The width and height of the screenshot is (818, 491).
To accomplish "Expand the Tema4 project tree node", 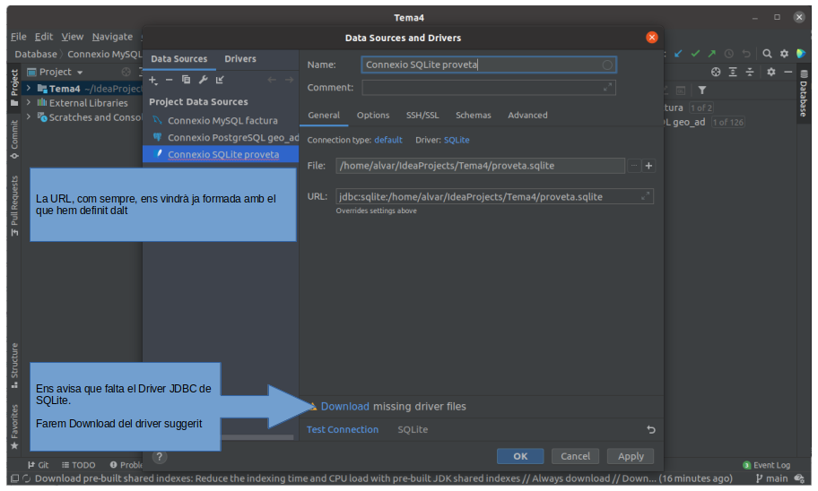I will (29, 88).
